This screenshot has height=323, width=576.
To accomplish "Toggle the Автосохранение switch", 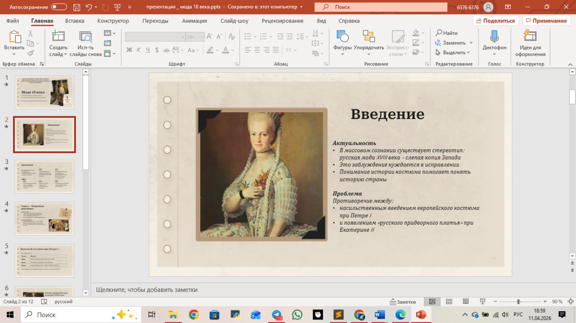I will pos(58,7).
